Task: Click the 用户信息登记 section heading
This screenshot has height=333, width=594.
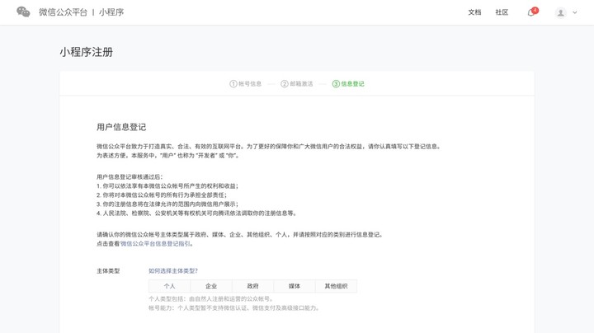Action: 121,127
